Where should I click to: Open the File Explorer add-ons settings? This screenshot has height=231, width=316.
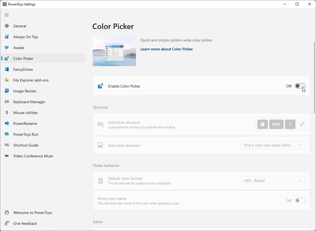pos(31,80)
